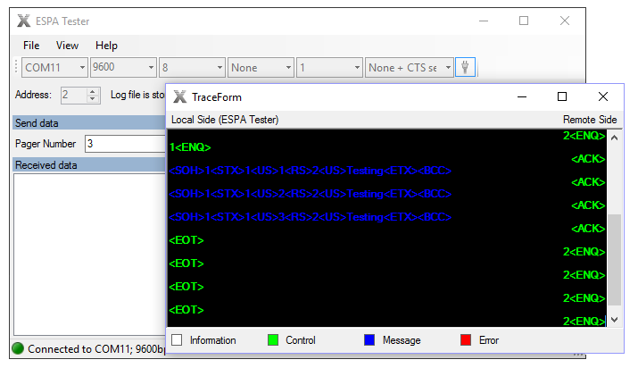Close the TraceForm window

pos(603,96)
